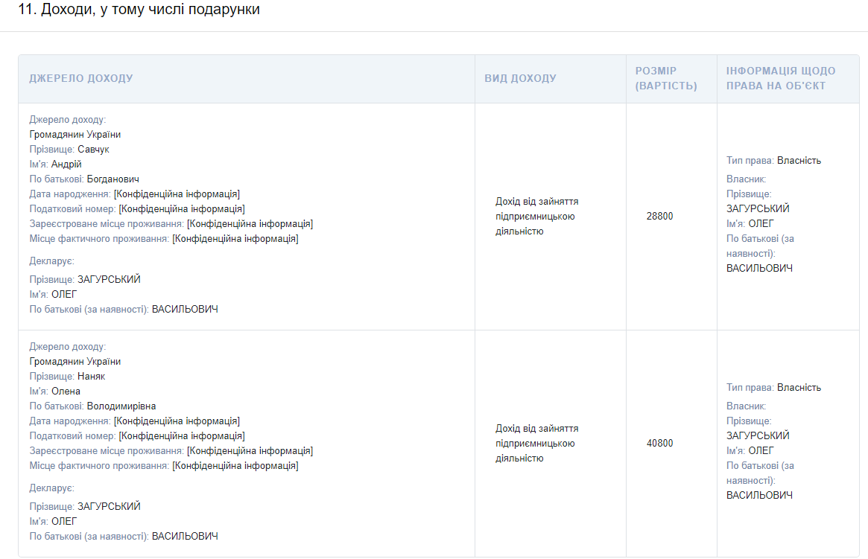Viewport: 868px width, 559px height.
Task: Click the patronymic Богданович
Action: [113, 179]
